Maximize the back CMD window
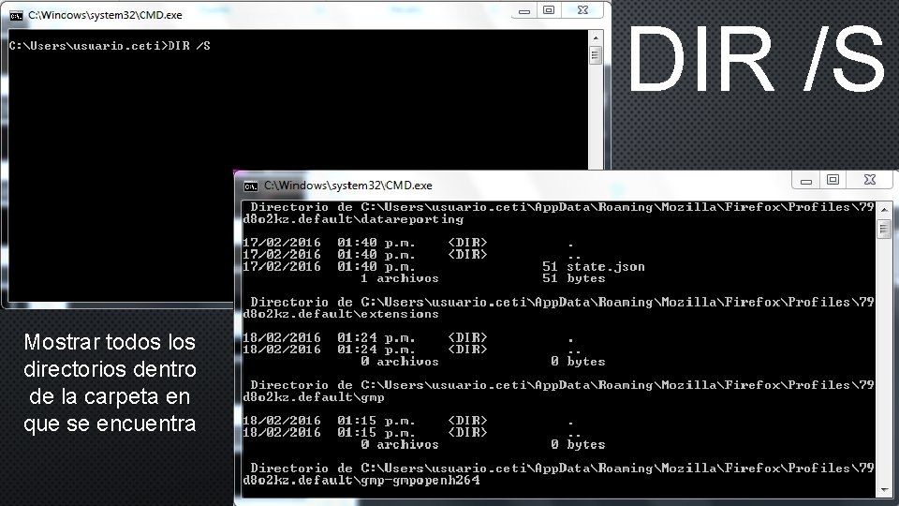The width and height of the screenshot is (899, 506). (x=549, y=10)
